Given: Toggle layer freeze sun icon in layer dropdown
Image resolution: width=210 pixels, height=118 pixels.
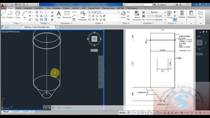Looking at the screenshot, I should click(92, 12).
